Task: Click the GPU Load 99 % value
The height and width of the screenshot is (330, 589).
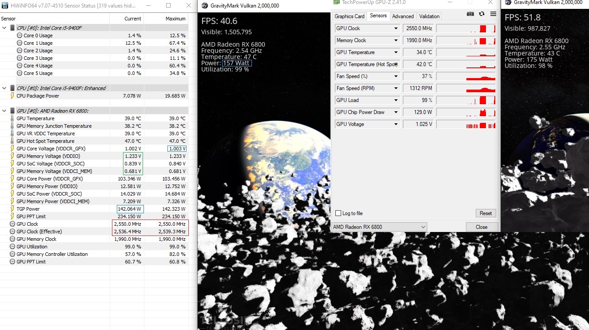Action: [x=418, y=100]
